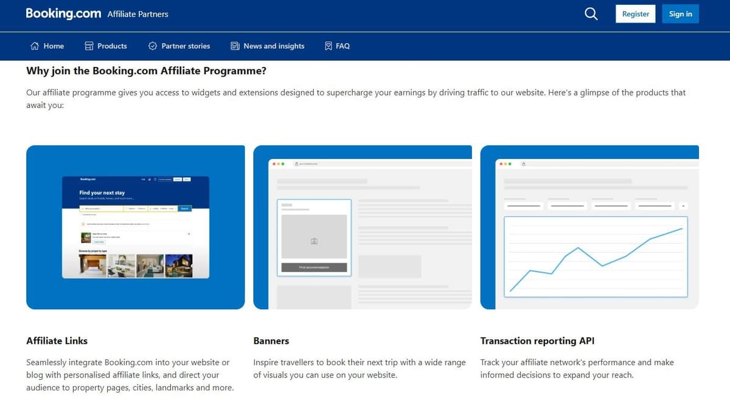Open News and insights
Screen dimensions: 730x400
click(x=268, y=46)
